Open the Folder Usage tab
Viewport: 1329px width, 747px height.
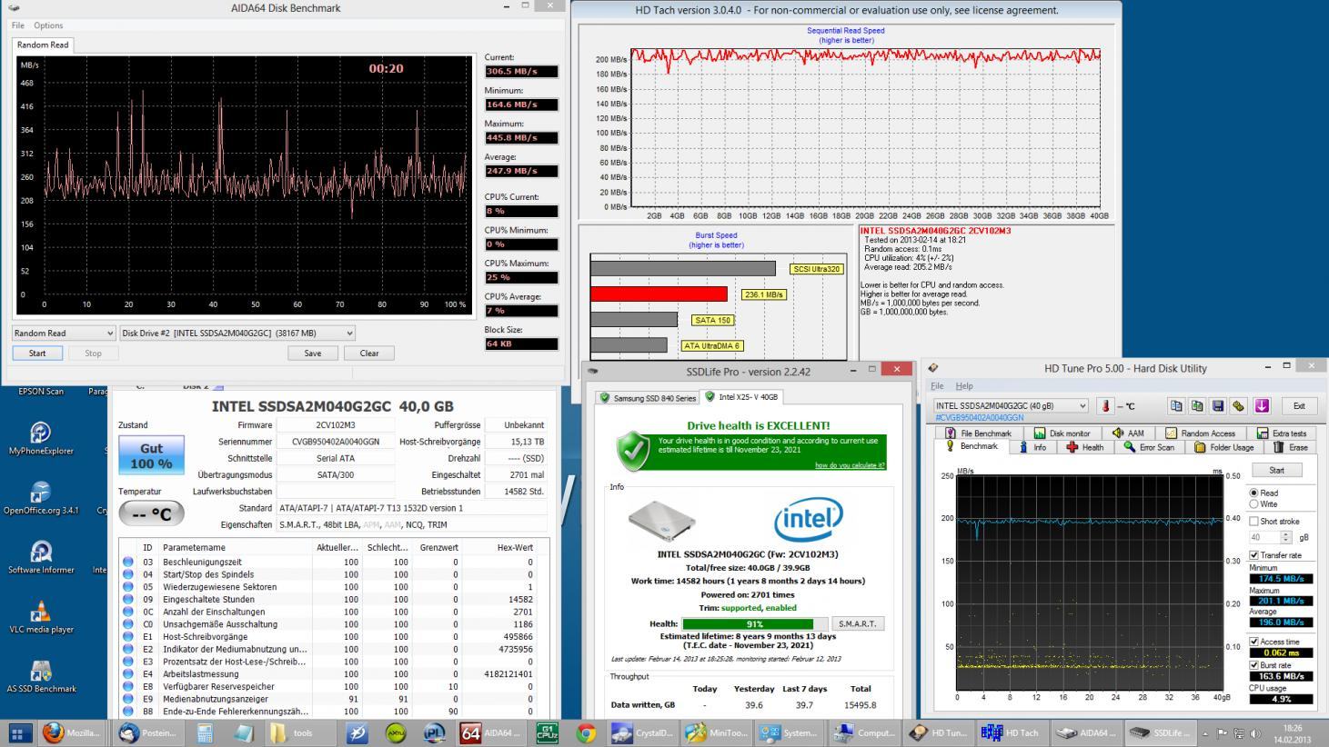pos(1224,447)
